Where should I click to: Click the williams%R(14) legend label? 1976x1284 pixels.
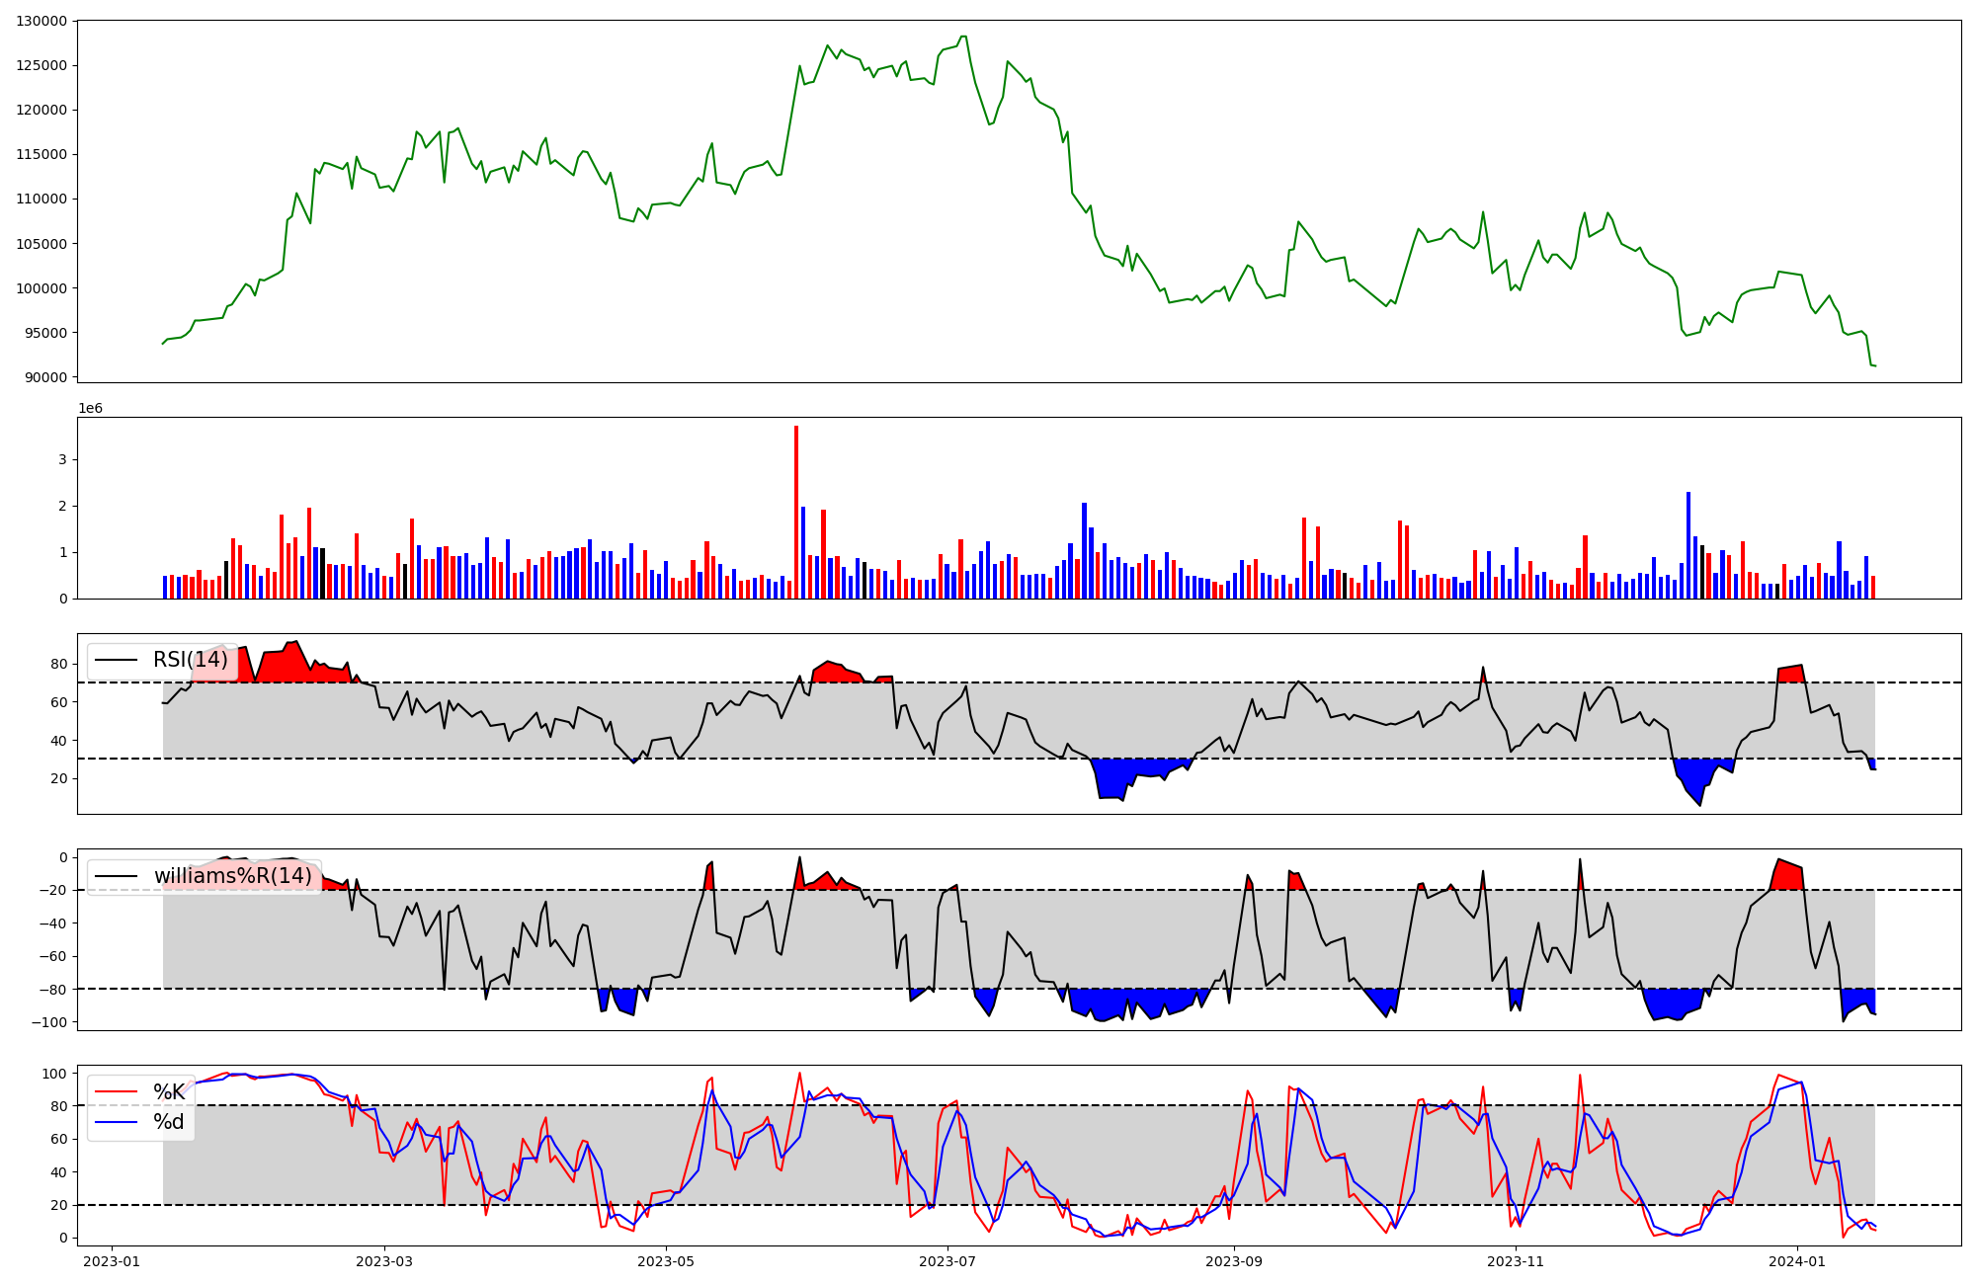pyautogui.click(x=232, y=876)
